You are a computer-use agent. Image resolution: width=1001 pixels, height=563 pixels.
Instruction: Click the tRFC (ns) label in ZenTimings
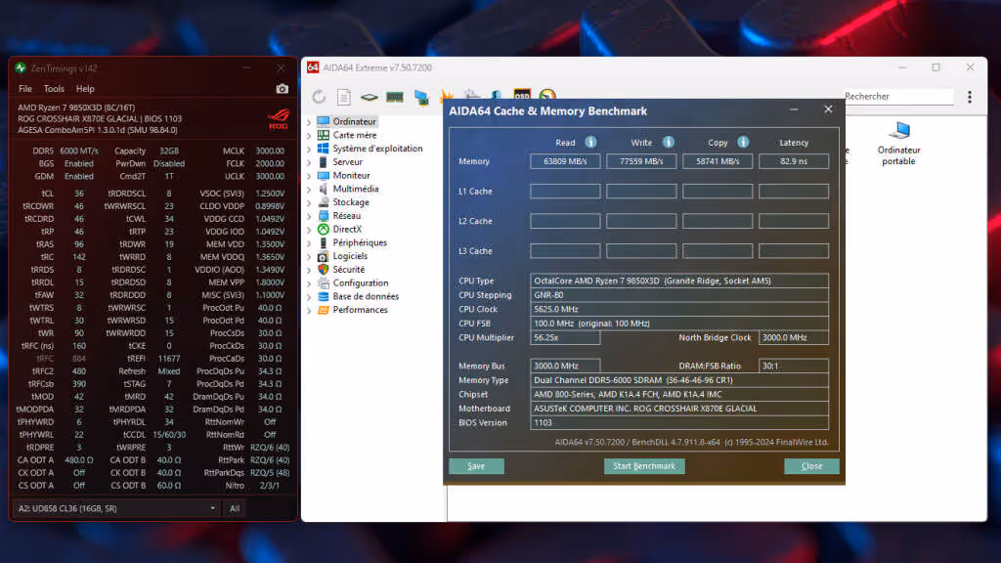tap(37, 345)
